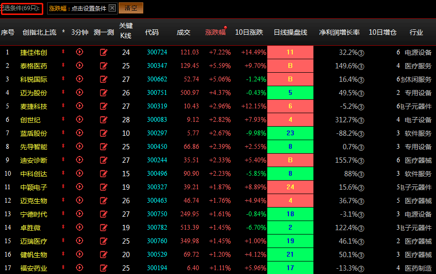Click the 3分钟 column header
436x274 pixels.
tap(80, 32)
